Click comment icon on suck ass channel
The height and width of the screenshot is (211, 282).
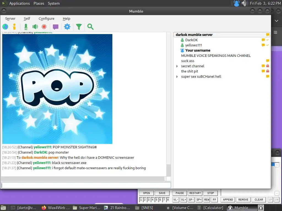click(x=268, y=61)
